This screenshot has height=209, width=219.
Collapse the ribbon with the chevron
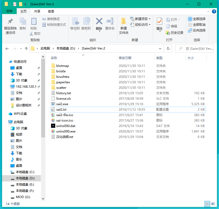pyautogui.click(x=208, y=11)
